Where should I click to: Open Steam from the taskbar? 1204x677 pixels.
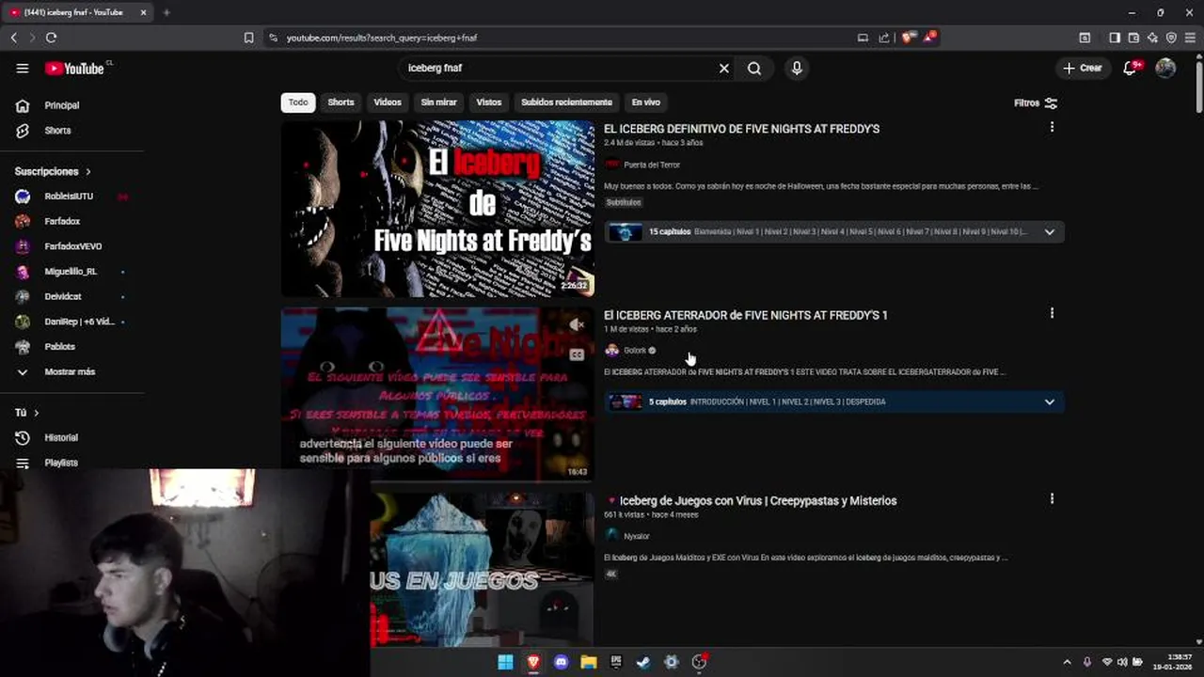643,662
